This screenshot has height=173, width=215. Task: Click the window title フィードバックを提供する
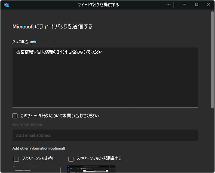click(x=98, y=5)
